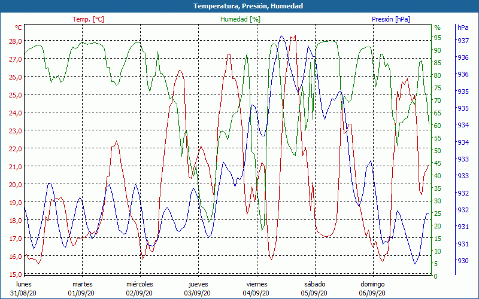
Task: Click the 60 humidity axis value
Action: click(438, 126)
